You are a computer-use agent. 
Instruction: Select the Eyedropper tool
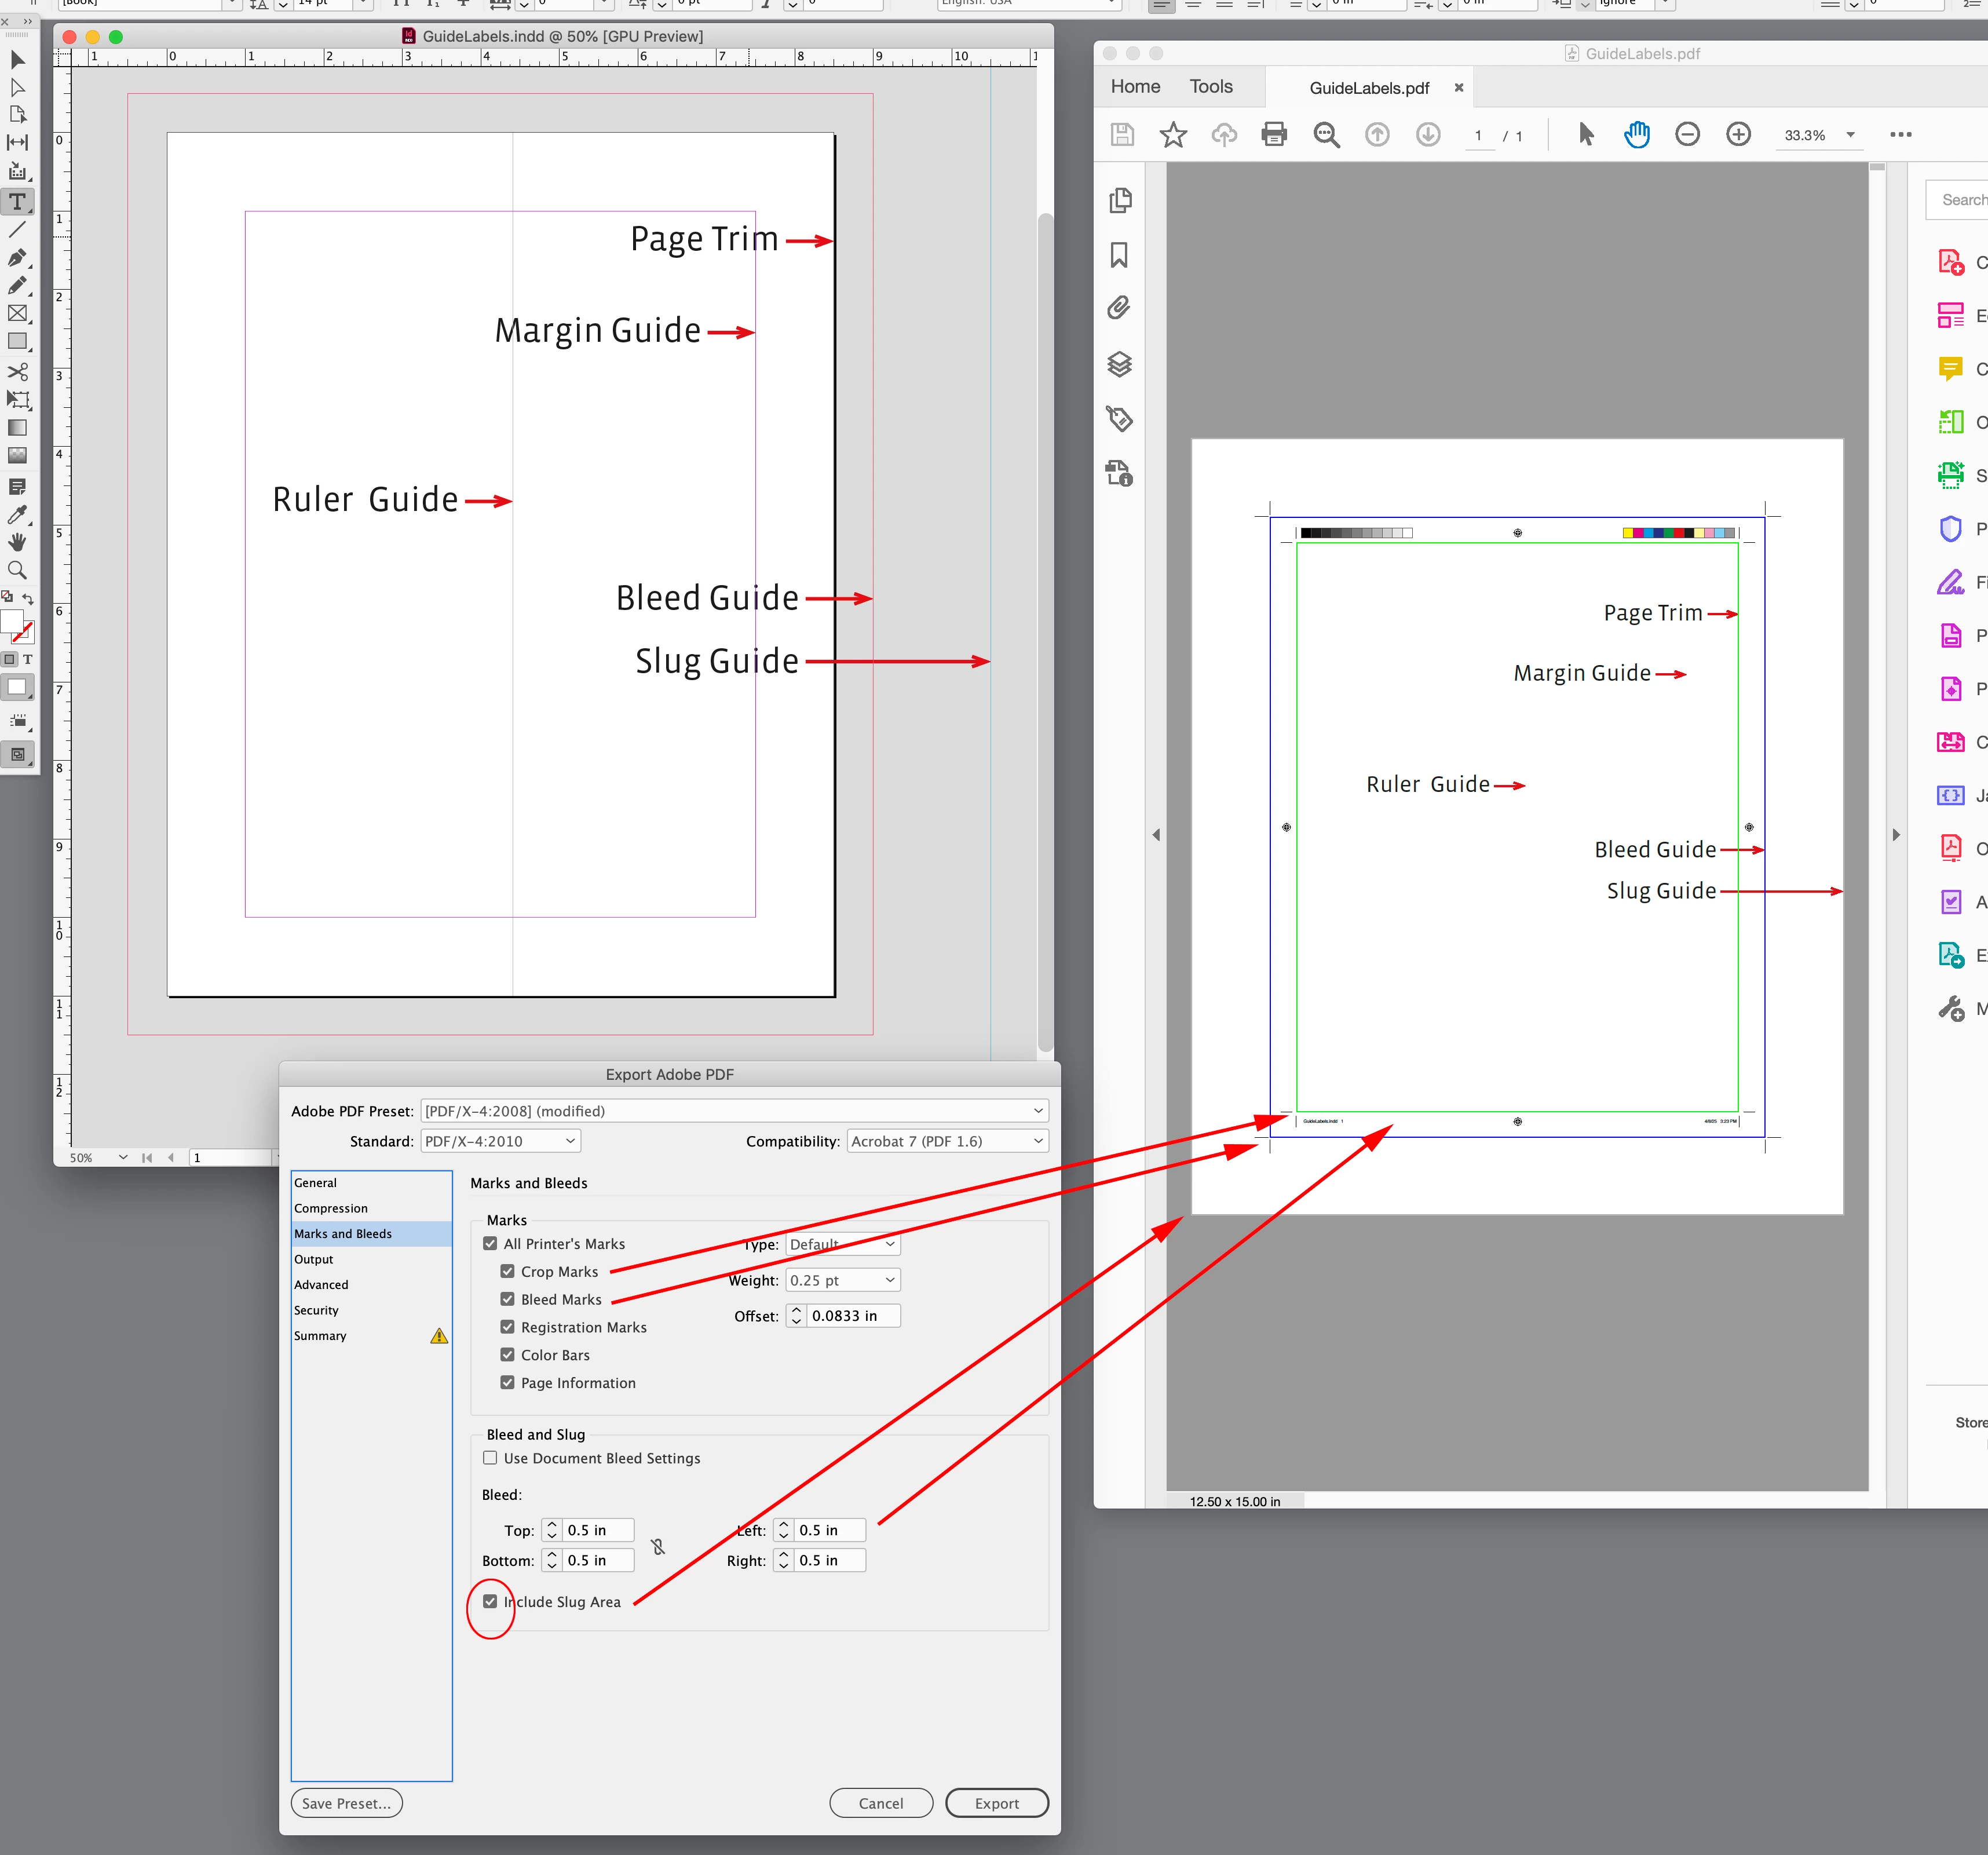17,515
